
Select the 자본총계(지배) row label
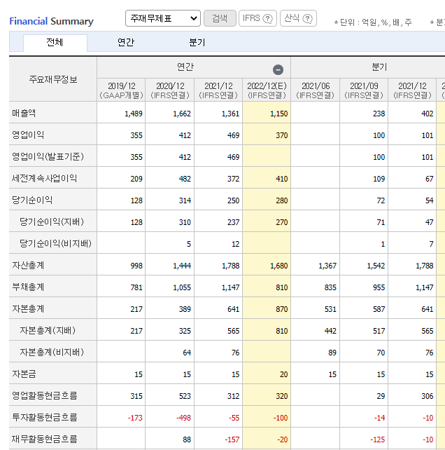tap(48, 331)
